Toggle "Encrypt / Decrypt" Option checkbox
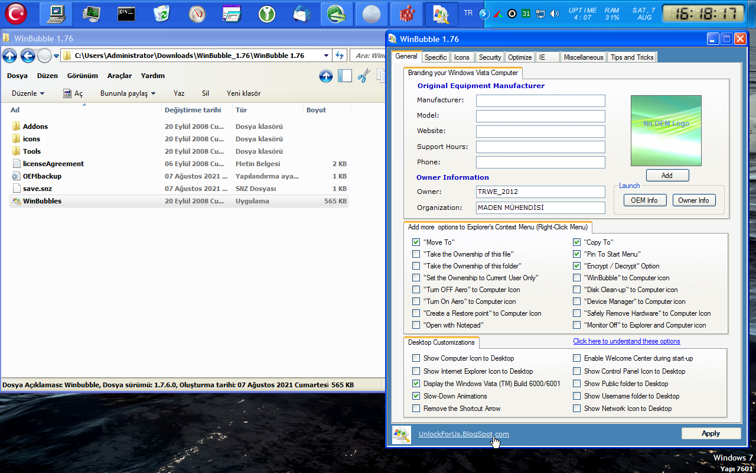This screenshot has width=756, height=473. (x=577, y=266)
